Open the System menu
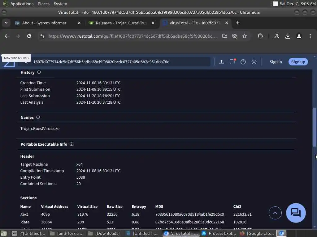 coord(60,4)
